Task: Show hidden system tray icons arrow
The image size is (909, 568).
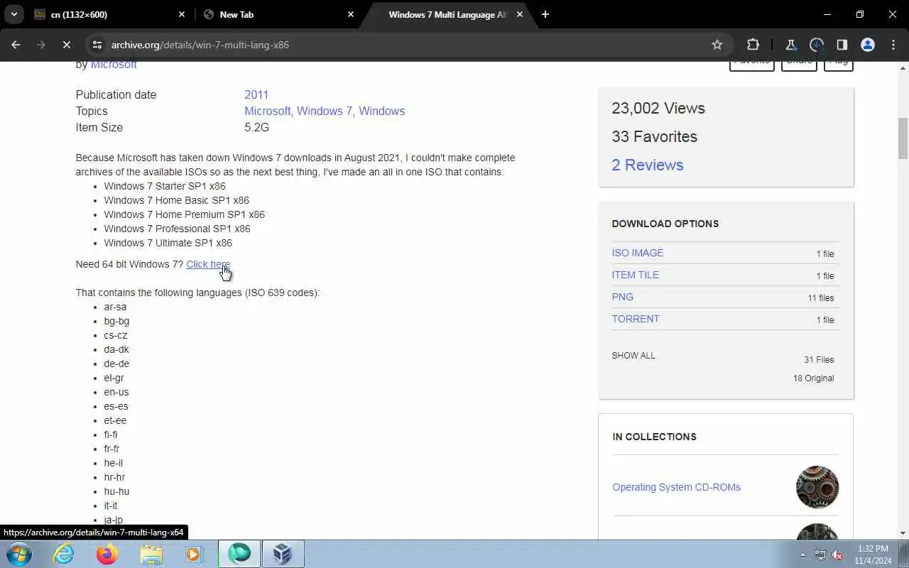Action: pyautogui.click(x=803, y=555)
